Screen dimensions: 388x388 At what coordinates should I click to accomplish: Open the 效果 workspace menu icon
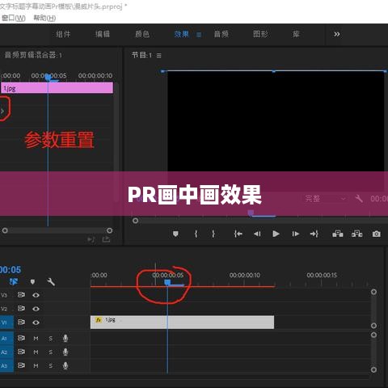pos(199,35)
